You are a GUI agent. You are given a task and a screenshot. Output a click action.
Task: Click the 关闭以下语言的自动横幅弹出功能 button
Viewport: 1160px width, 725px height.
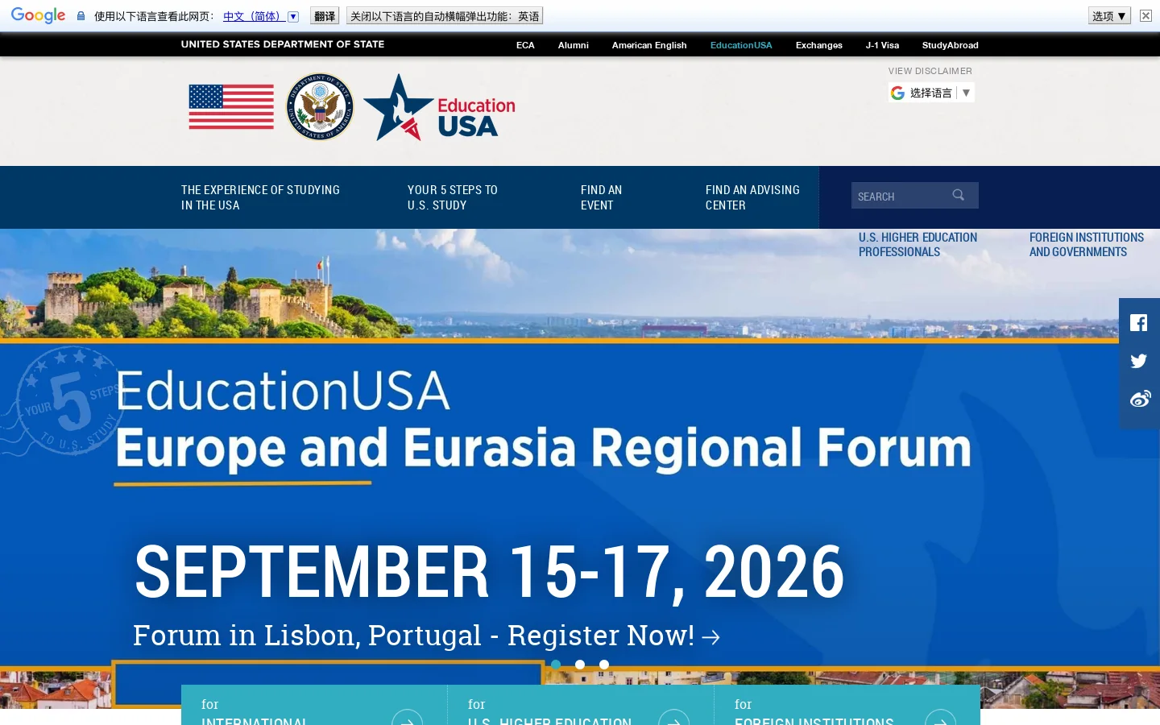click(445, 16)
